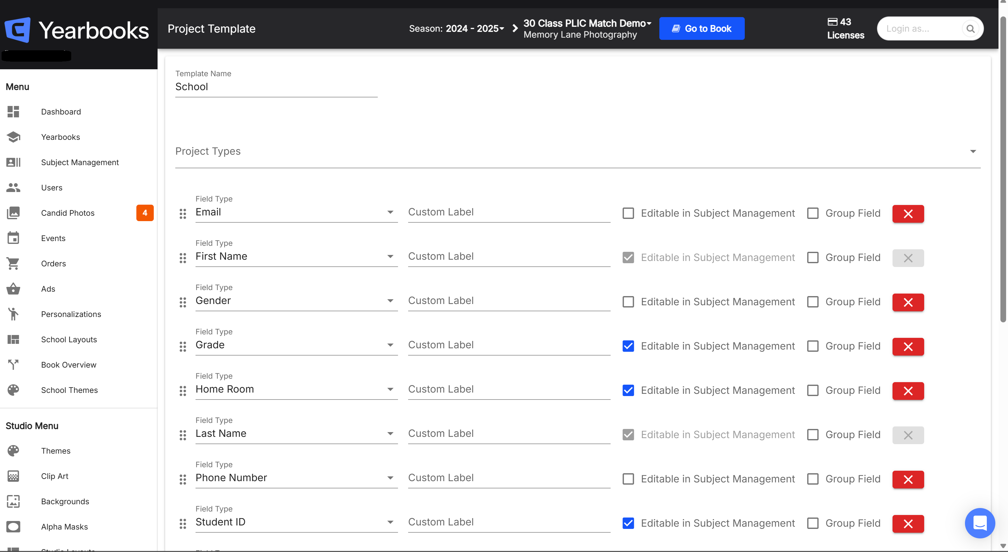Remove the Gender field row
The height and width of the screenshot is (552, 1008).
point(908,302)
